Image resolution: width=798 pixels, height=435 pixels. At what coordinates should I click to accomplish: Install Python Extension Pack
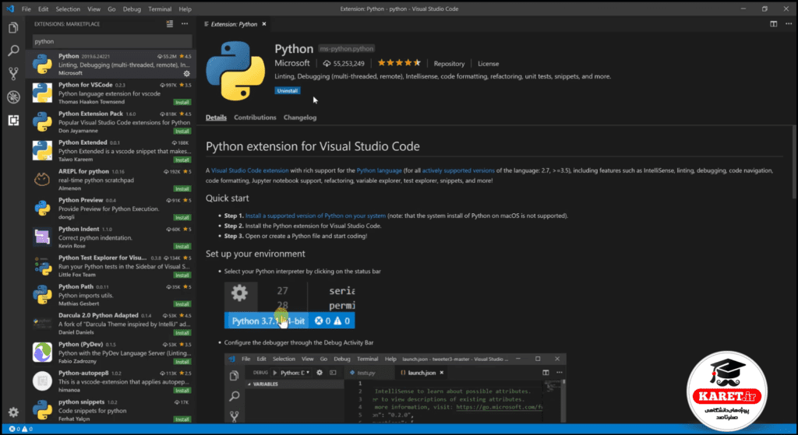click(182, 131)
